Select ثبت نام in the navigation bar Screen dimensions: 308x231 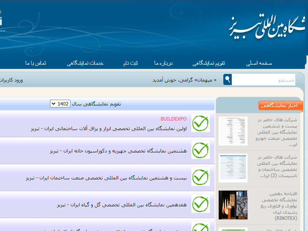(x=131, y=63)
